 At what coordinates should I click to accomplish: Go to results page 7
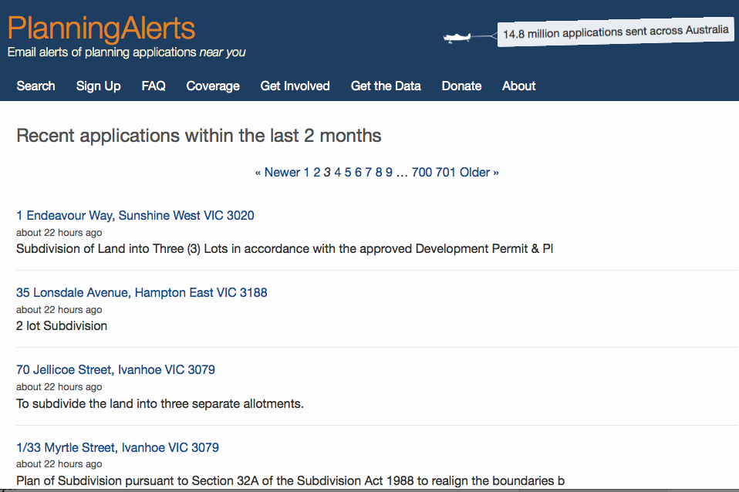point(369,173)
